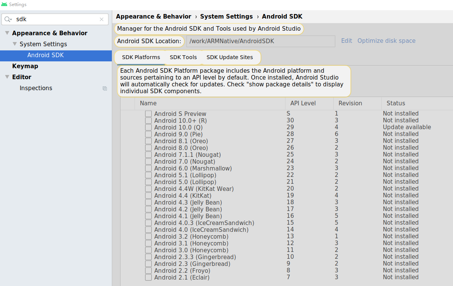Select the 'Android 9.0 (Pie)' row name
453x286 pixels.
pos(178,134)
